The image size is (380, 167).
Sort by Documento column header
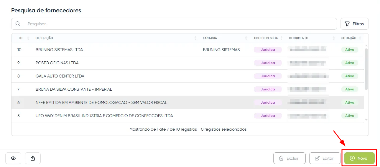[x=299, y=38]
